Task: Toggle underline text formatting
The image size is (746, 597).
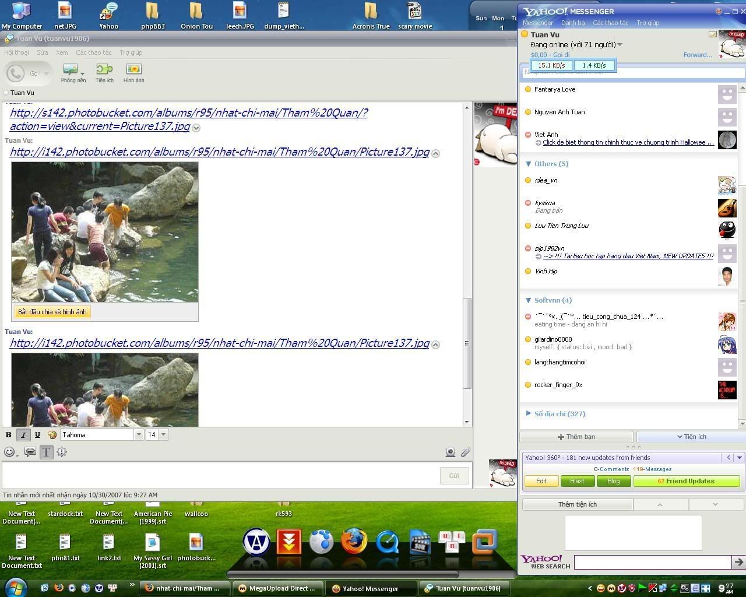Action: click(x=37, y=435)
